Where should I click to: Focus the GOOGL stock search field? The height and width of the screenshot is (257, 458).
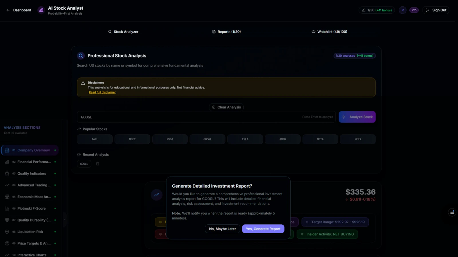(x=206, y=117)
